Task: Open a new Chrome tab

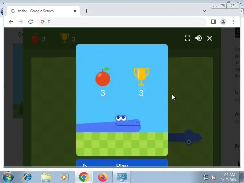Action: click(87, 11)
